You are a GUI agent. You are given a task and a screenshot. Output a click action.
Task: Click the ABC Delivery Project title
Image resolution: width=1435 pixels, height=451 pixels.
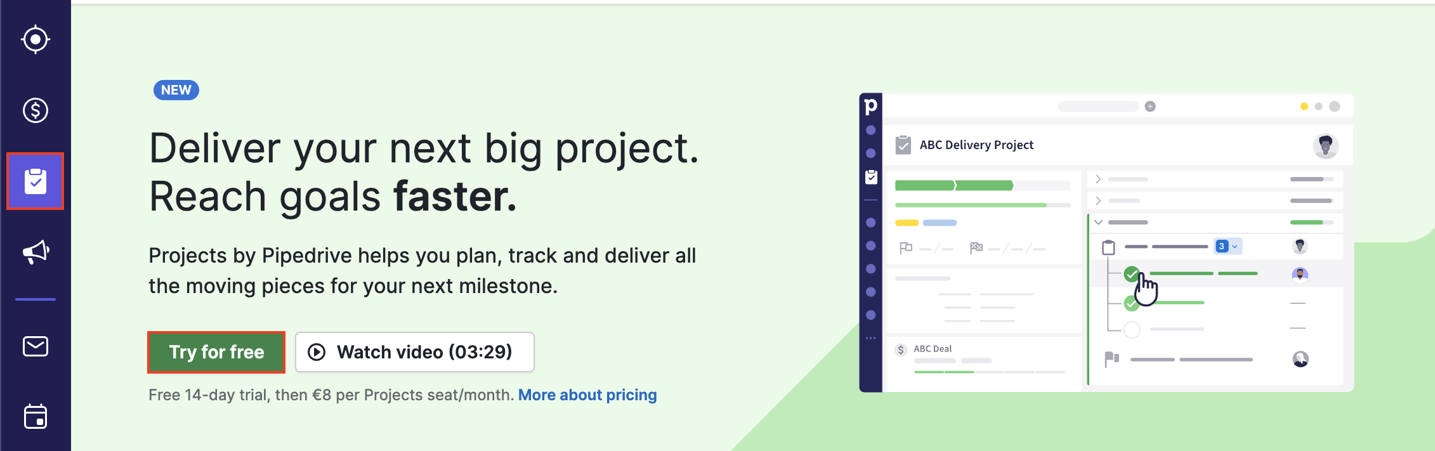coord(976,145)
